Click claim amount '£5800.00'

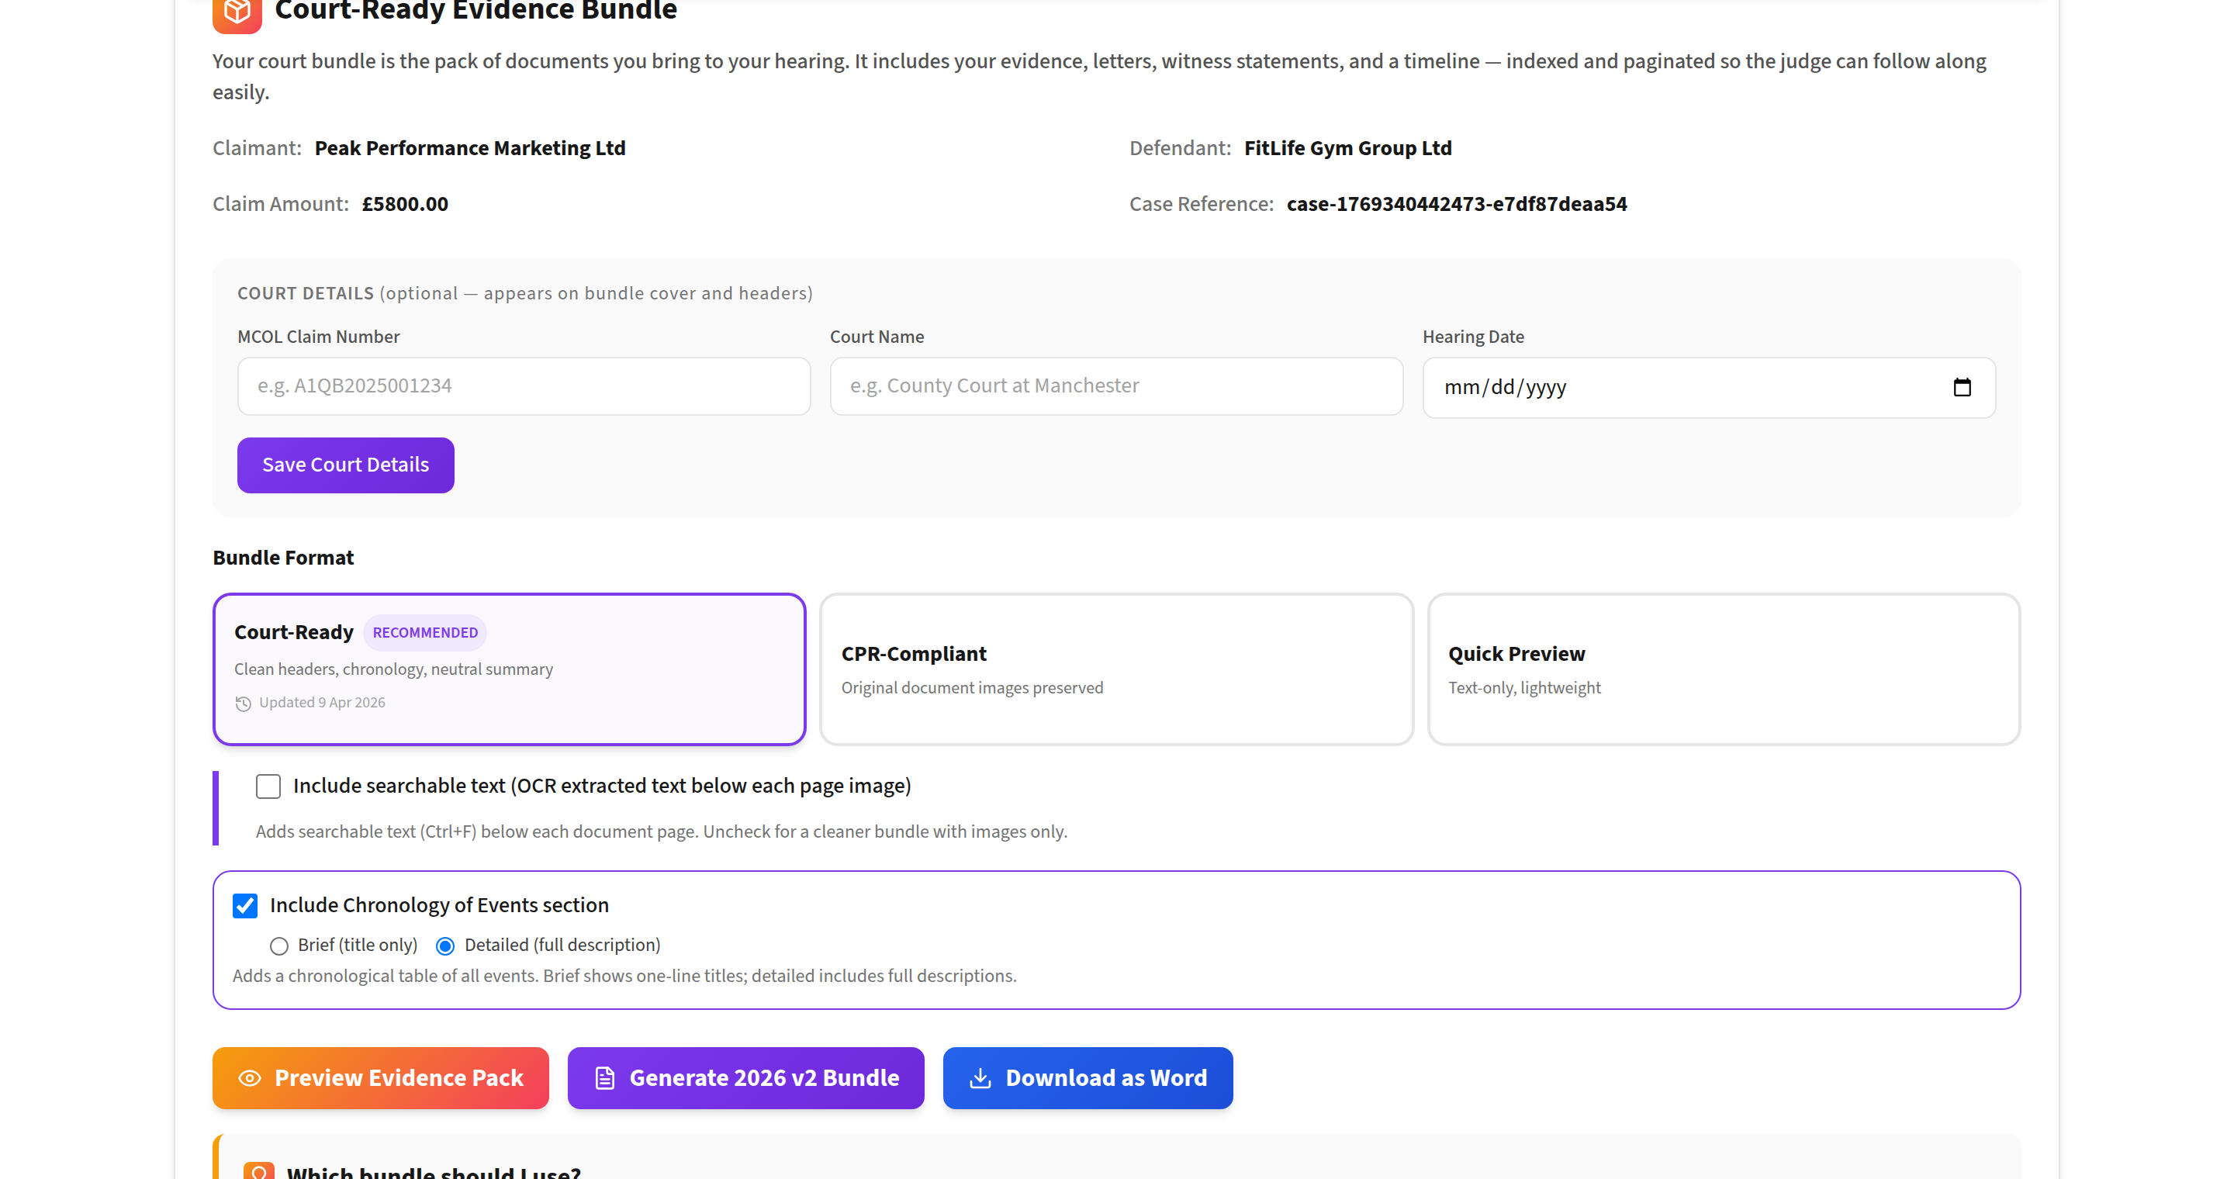pos(405,204)
